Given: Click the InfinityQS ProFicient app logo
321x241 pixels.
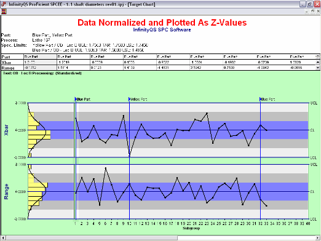Looking at the screenshot, I should [4, 4].
